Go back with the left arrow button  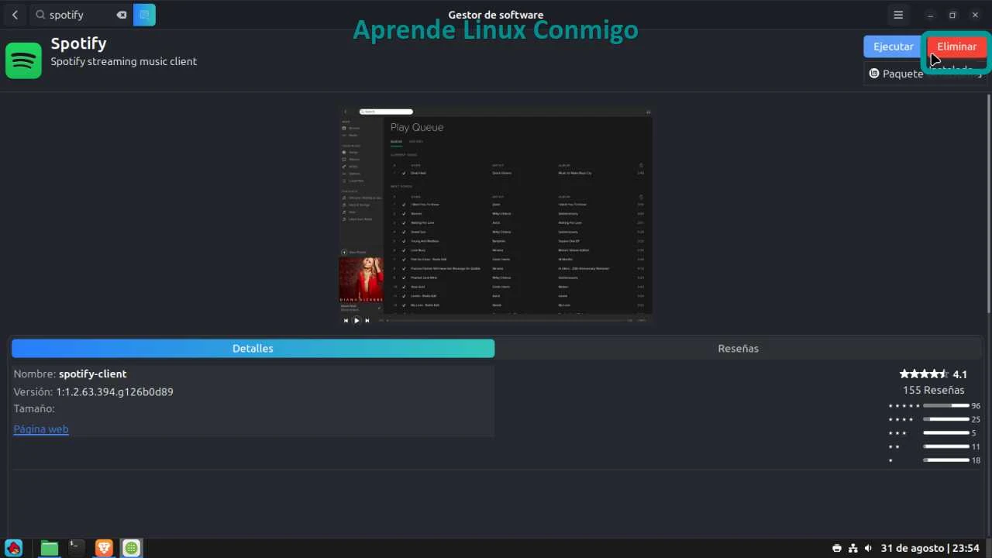point(15,15)
